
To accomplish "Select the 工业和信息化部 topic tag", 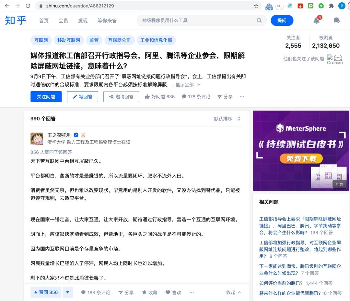I will click(156, 40).
